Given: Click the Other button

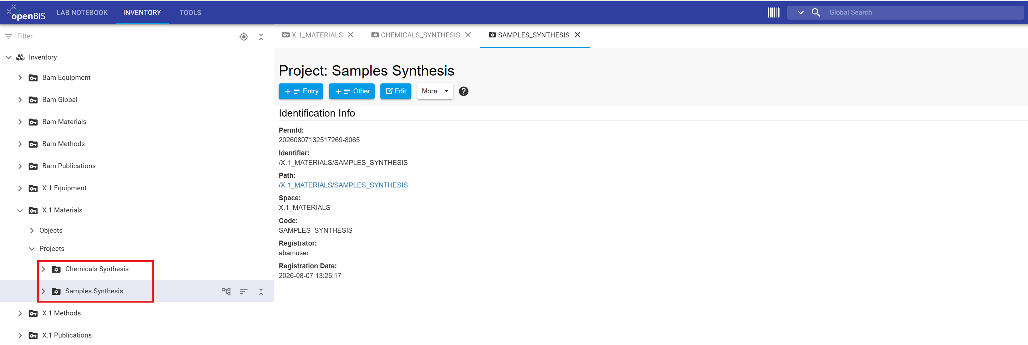Looking at the screenshot, I should [x=351, y=91].
